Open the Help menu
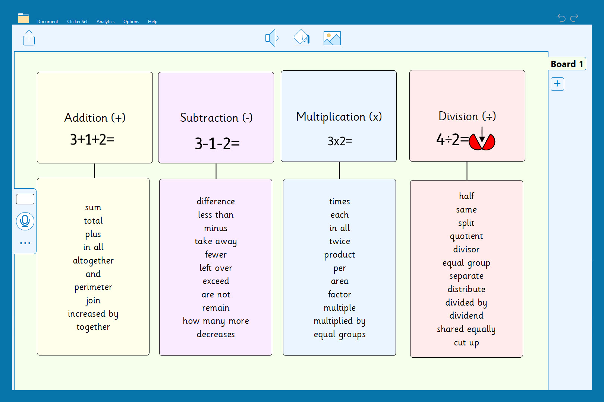604x402 pixels. click(x=152, y=22)
